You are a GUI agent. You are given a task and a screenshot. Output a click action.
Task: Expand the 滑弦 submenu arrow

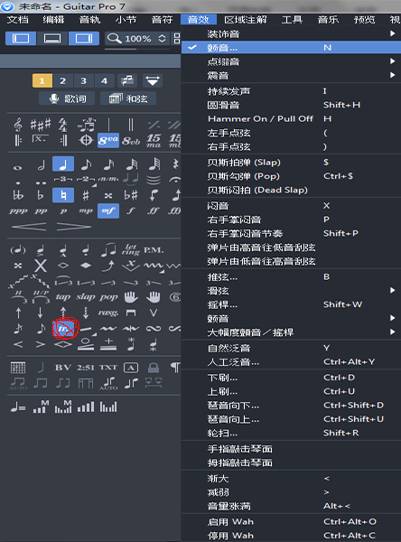tap(392, 290)
